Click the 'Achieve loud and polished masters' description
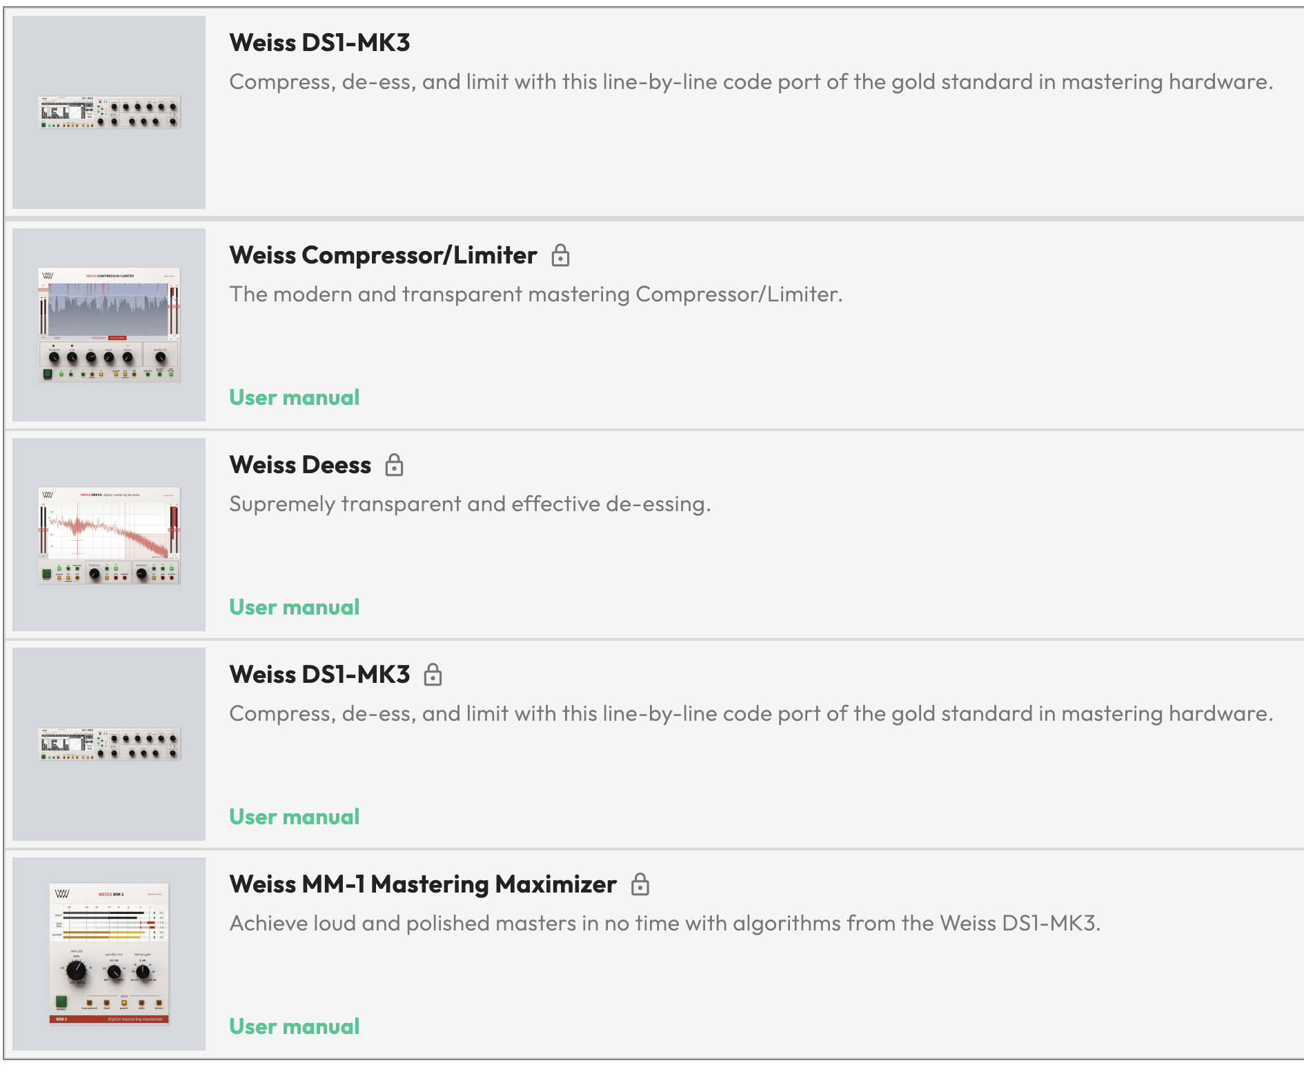 point(664,924)
